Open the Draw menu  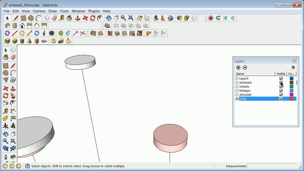53,11
